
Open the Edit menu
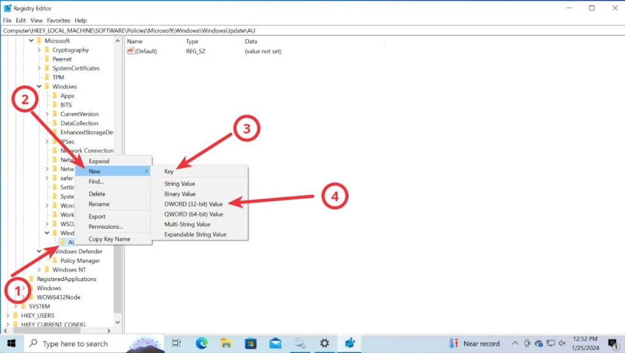[x=21, y=20]
